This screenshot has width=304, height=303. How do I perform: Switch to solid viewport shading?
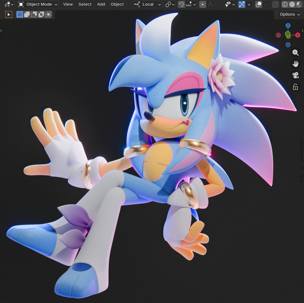292,4
